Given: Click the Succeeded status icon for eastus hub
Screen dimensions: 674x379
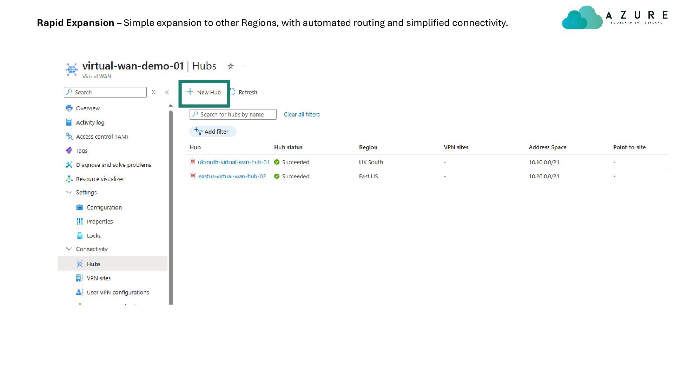Looking at the screenshot, I should 277,176.
